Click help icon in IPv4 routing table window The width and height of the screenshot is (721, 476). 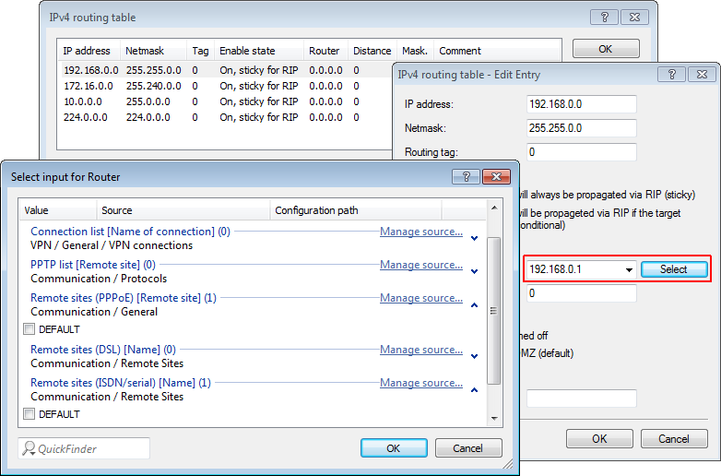[x=604, y=18]
